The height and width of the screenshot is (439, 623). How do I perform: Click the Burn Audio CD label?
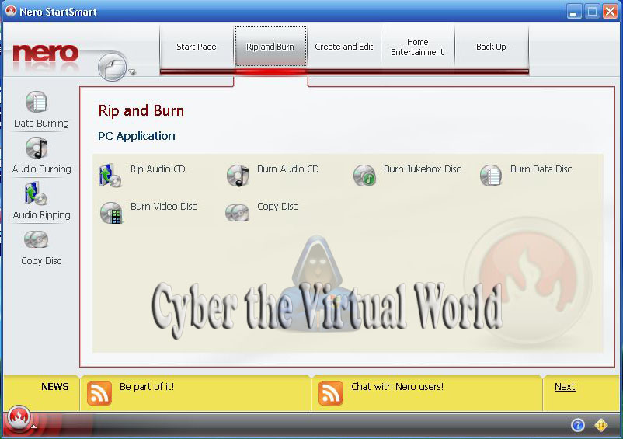click(288, 169)
